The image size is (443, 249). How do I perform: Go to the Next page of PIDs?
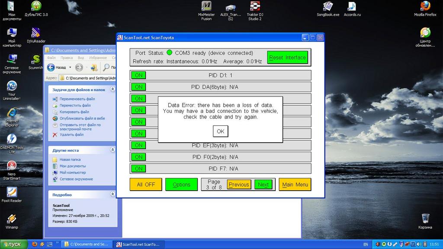(263, 185)
